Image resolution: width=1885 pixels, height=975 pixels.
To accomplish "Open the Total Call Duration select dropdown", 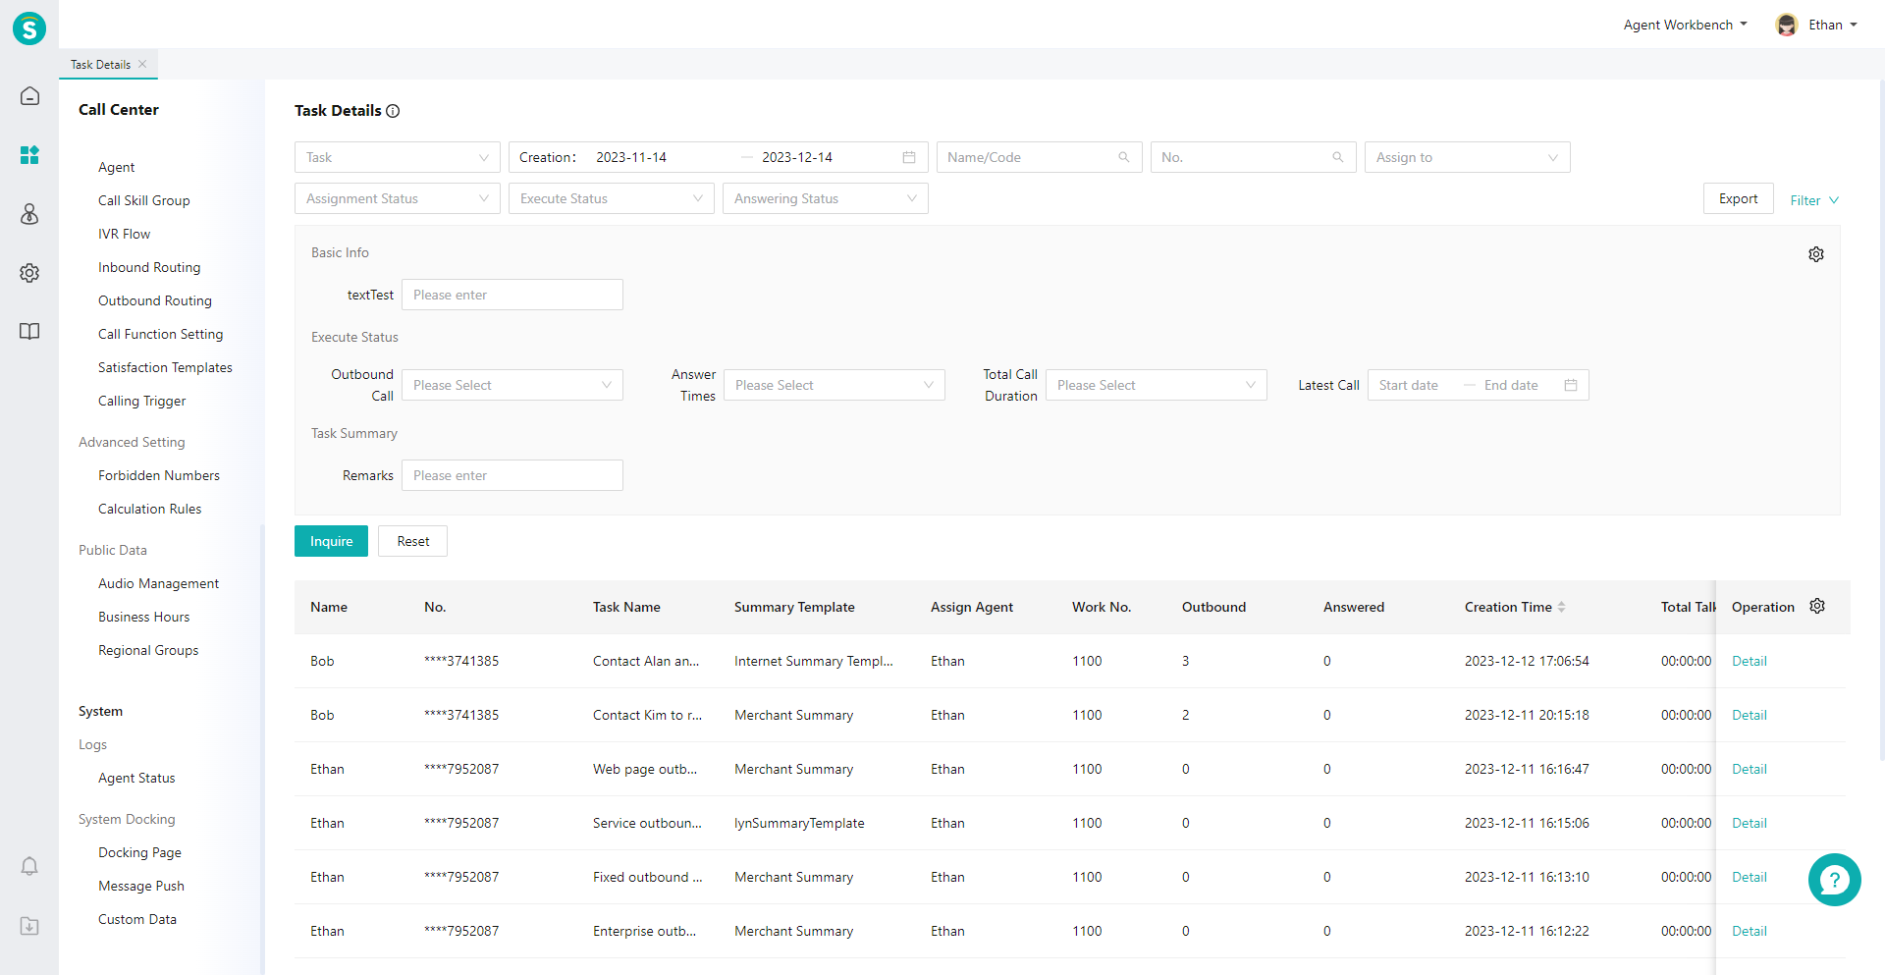I will tap(1157, 385).
